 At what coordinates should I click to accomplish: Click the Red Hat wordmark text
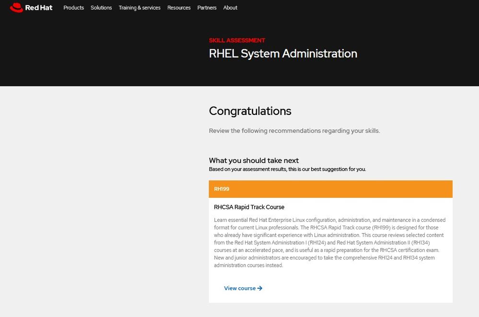(x=39, y=8)
